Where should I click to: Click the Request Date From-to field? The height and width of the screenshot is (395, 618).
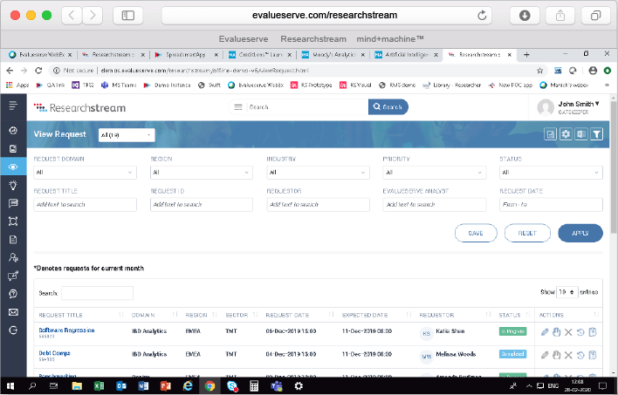click(551, 204)
